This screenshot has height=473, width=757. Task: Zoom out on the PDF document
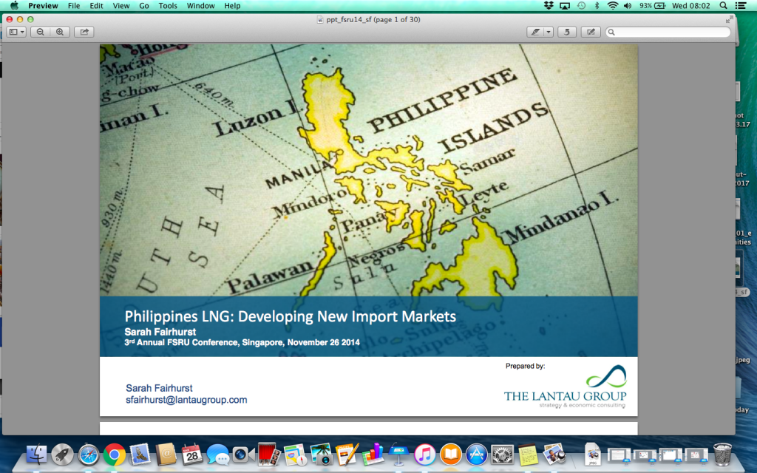[x=41, y=31]
